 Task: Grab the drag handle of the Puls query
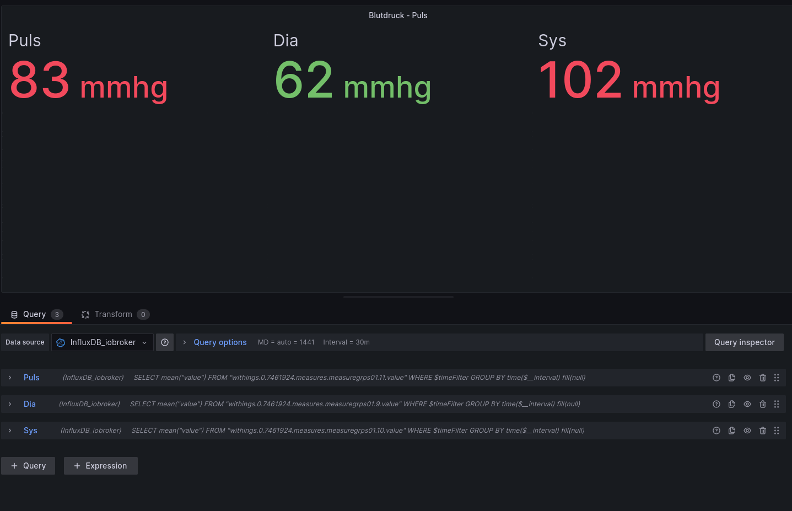pos(777,378)
